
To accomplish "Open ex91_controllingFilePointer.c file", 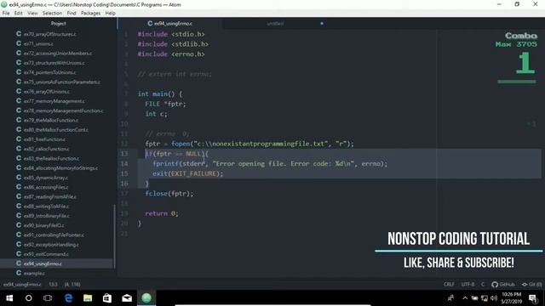I will pyautogui.click(x=54, y=235).
